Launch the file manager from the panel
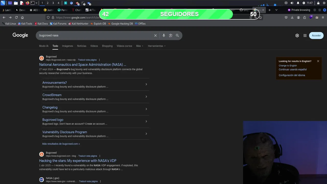 click(16, 3)
